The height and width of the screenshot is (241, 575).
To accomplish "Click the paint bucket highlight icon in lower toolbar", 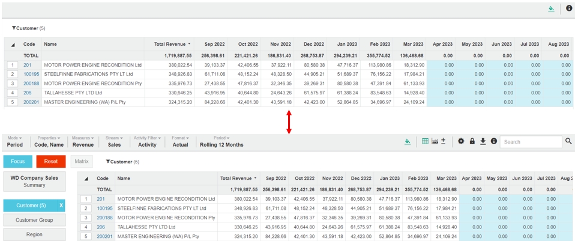I will point(408,142).
